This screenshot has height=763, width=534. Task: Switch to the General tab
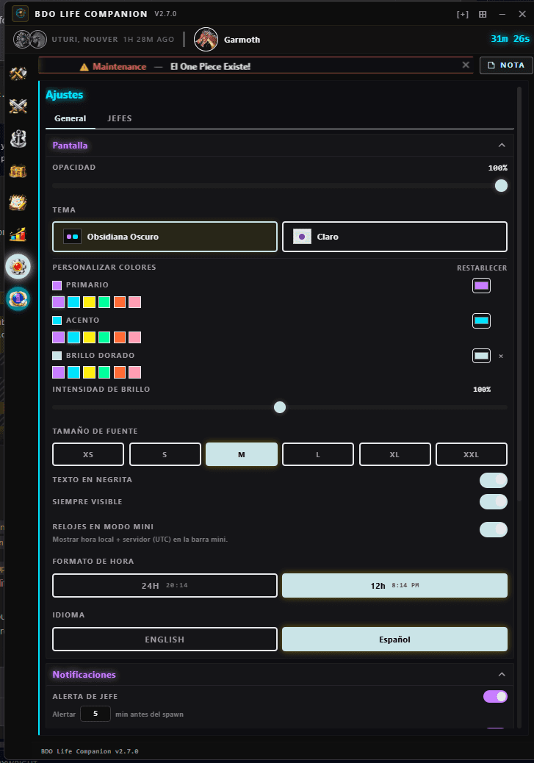[70, 118]
